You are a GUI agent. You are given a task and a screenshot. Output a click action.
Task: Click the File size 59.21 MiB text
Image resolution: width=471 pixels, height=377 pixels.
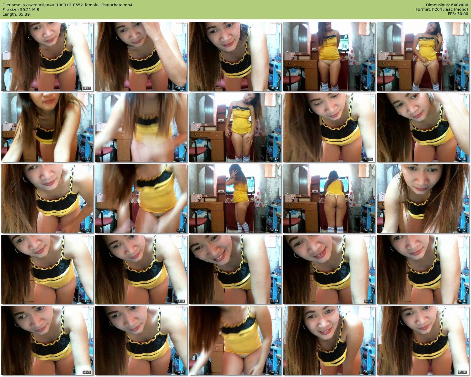tap(21, 10)
